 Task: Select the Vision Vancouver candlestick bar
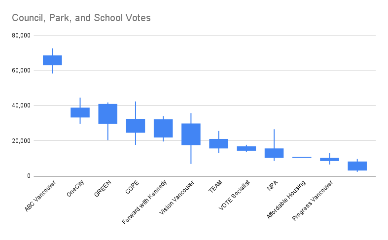coord(191,134)
